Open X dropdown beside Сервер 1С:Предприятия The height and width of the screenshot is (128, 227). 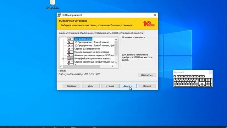pyautogui.click(x=70, y=49)
